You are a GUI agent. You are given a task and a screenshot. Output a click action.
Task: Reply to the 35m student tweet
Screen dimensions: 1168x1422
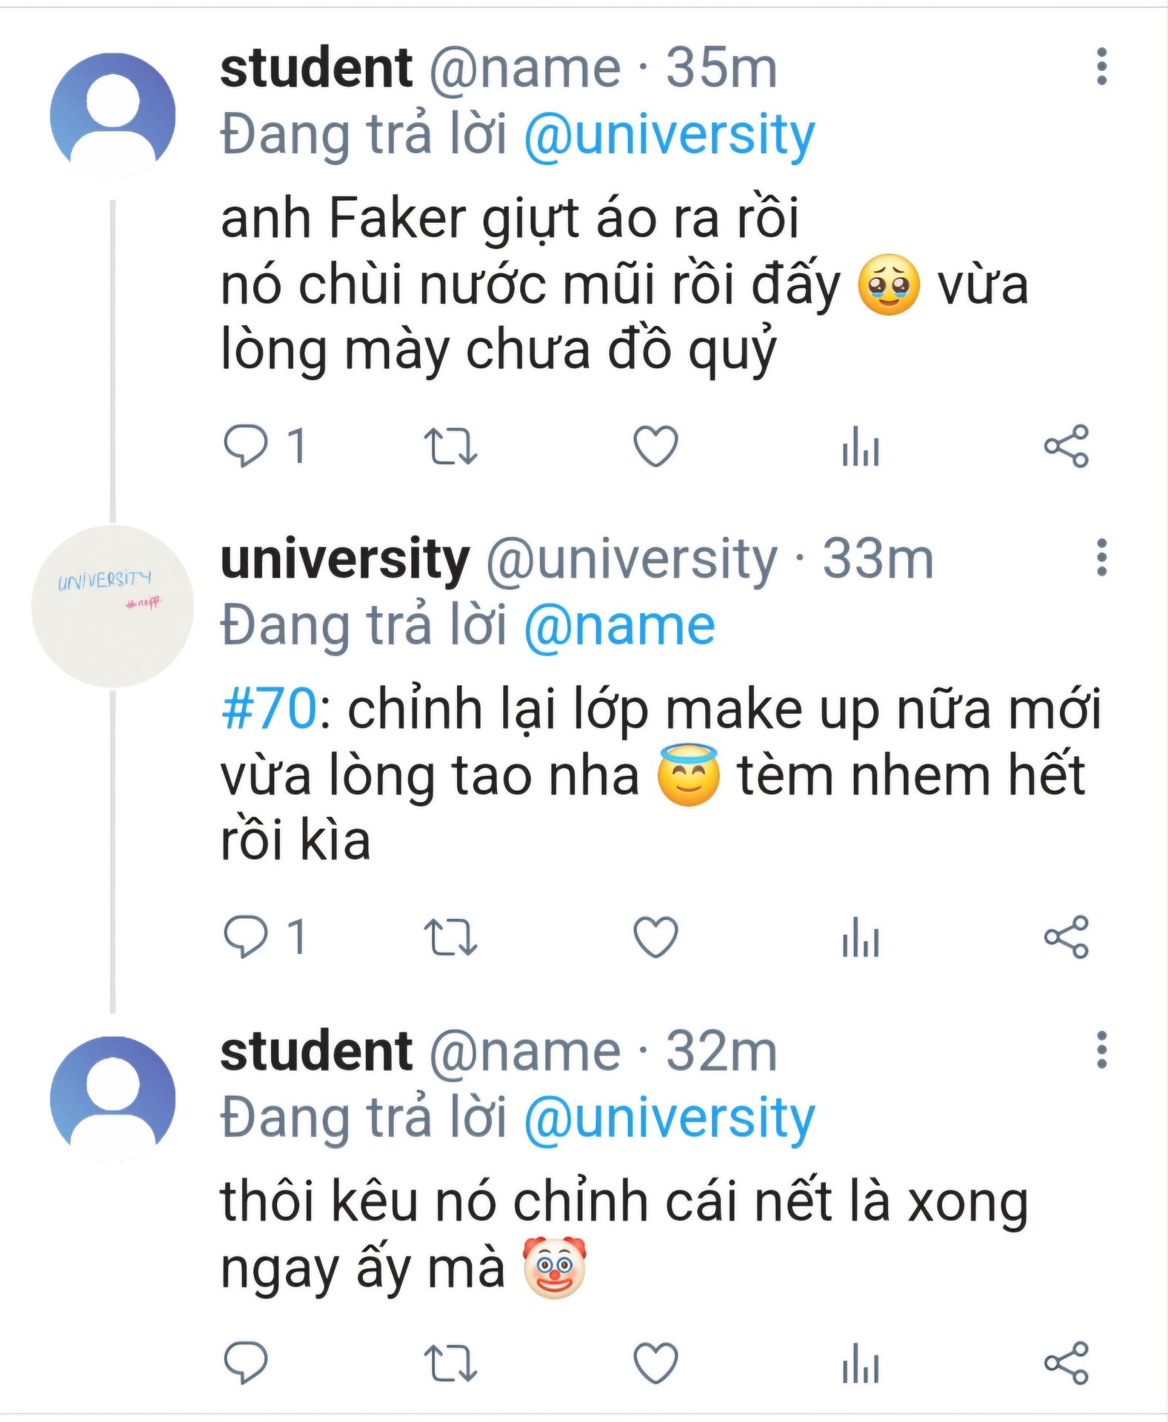[246, 446]
